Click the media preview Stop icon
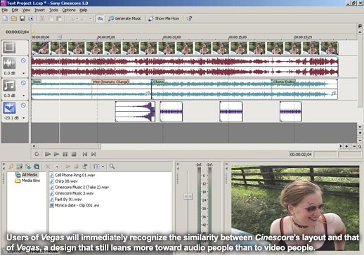Screen dimensions: 364x255 click(x=76, y=166)
